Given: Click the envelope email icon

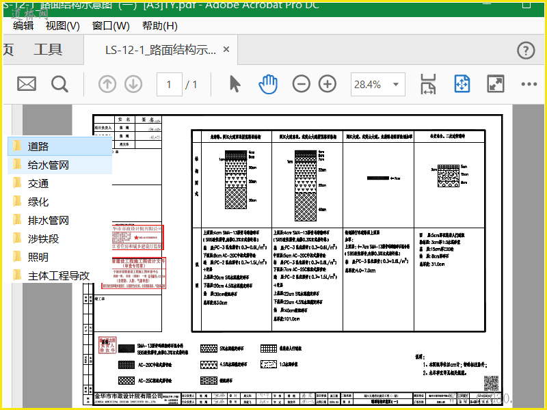Looking at the screenshot, I should 27,84.
